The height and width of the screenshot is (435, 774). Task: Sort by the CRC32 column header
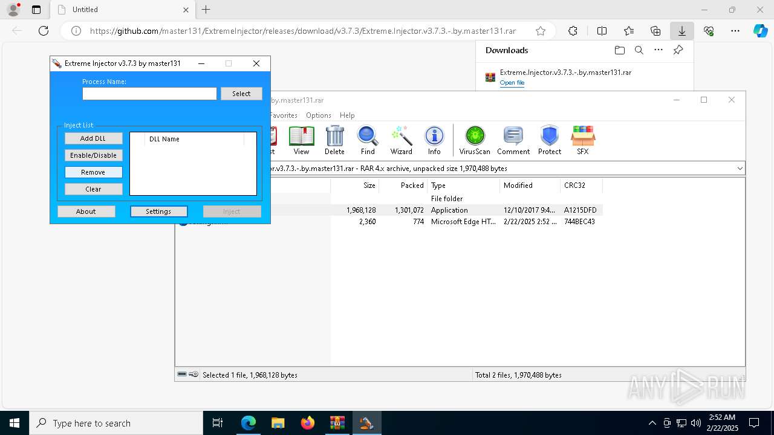coord(581,185)
